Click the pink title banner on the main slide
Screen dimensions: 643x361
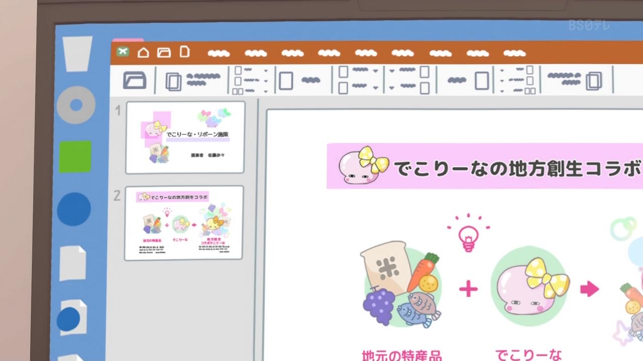(x=482, y=166)
